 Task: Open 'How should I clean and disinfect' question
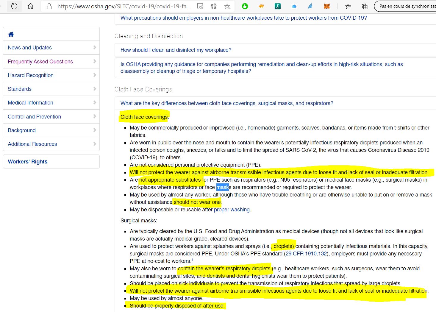coord(176,50)
